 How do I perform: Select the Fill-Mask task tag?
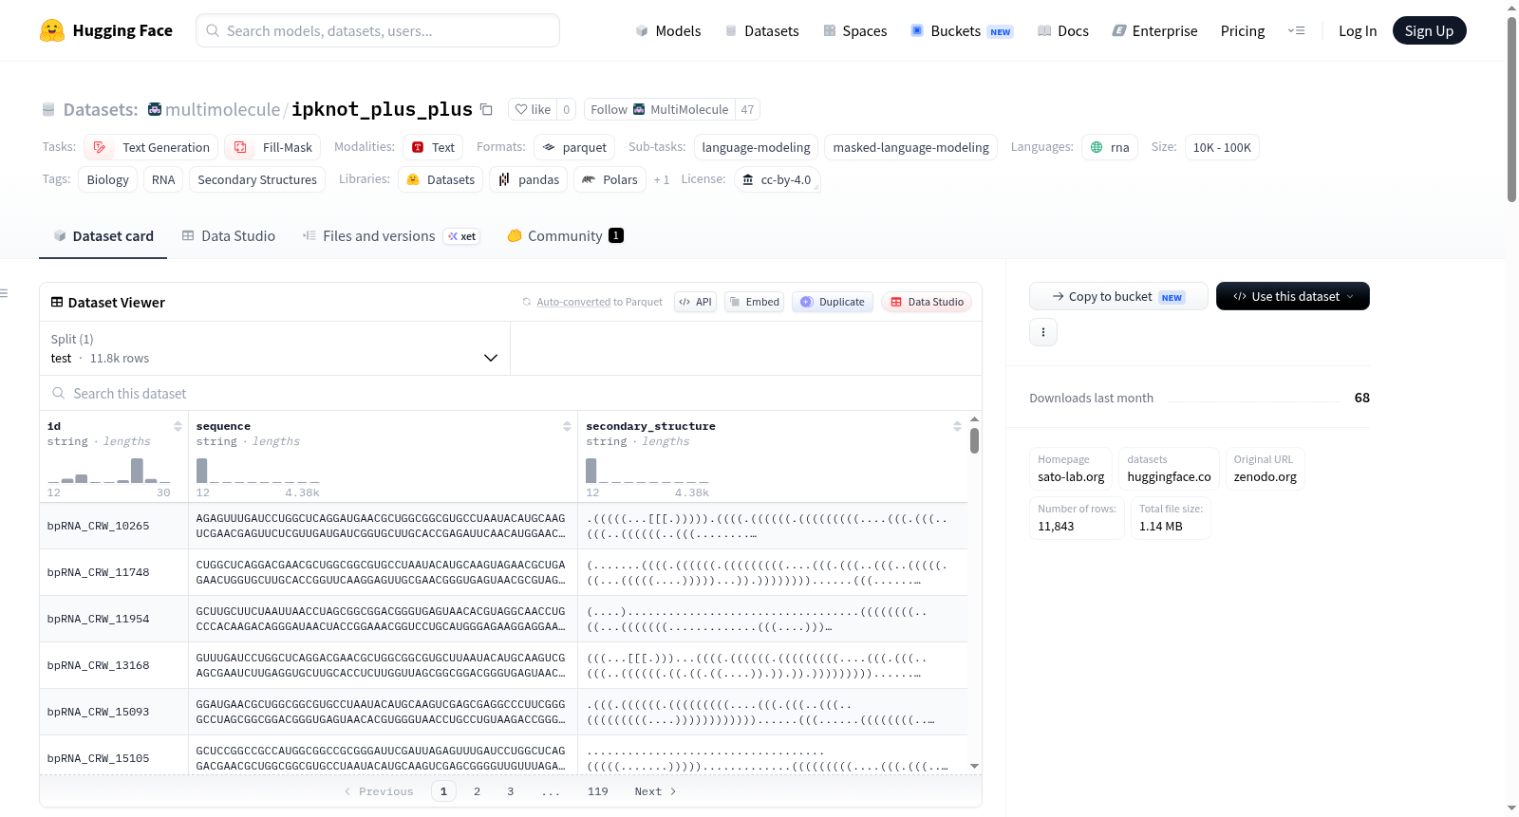[272, 147]
